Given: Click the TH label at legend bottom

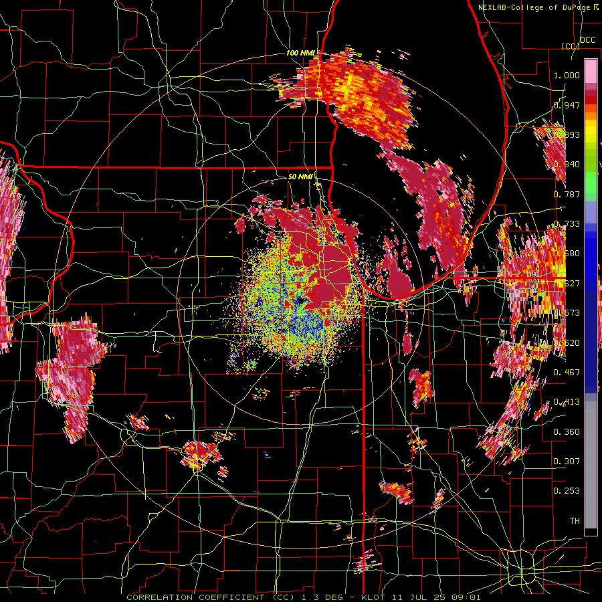Looking at the screenshot, I should (x=575, y=520).
